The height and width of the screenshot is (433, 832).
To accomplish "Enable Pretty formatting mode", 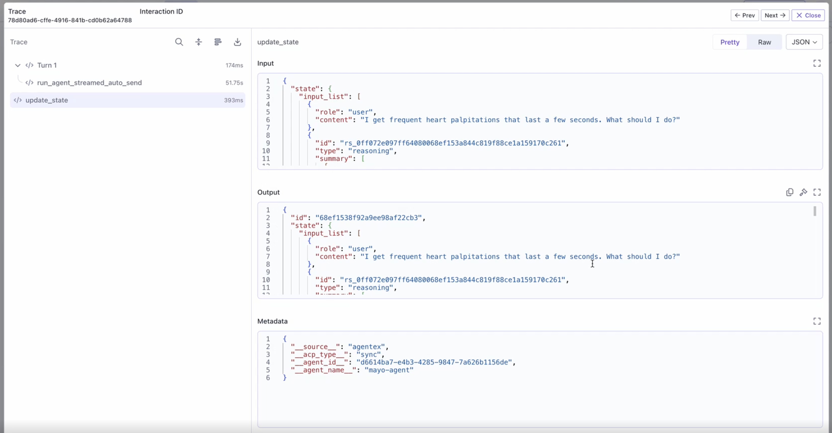I will coord(730,42).
